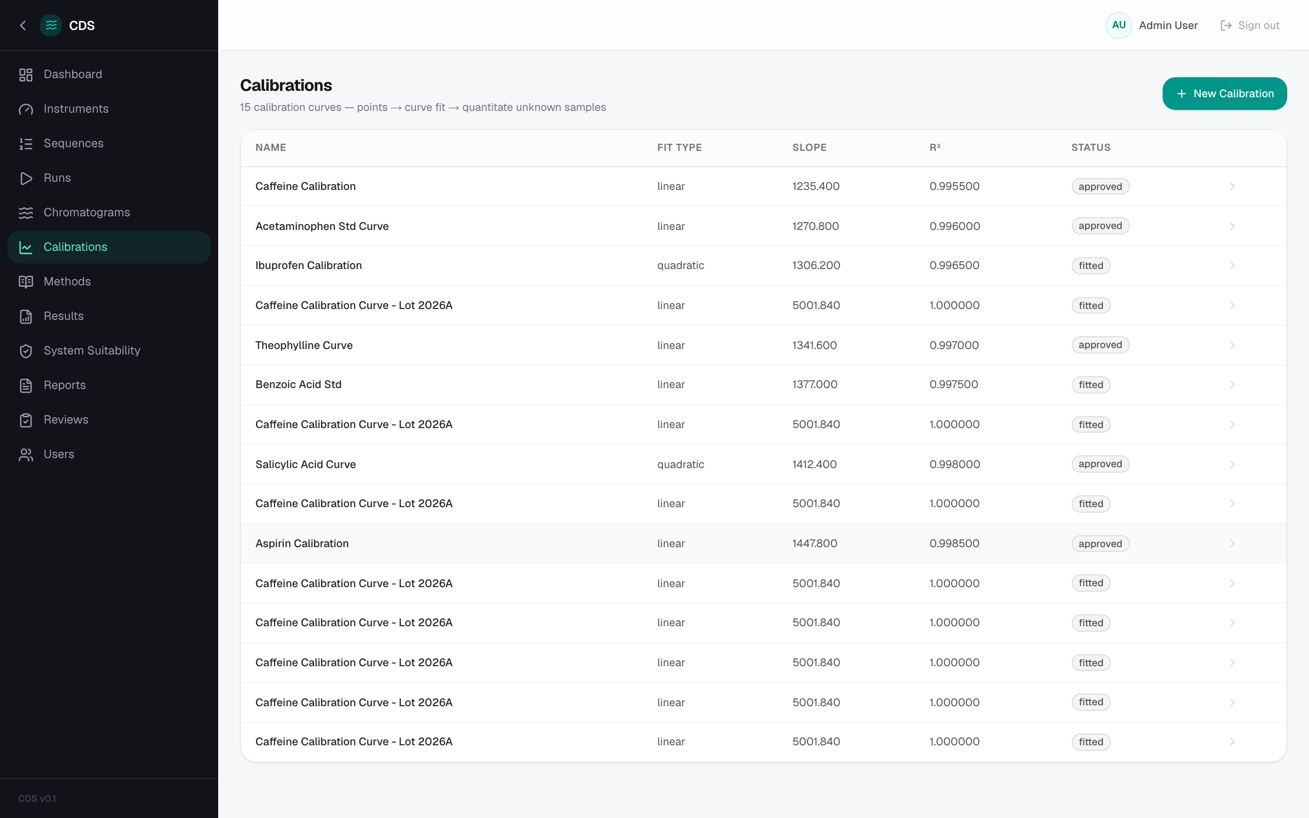Click the R² column header
The width and height of the screenshot is (1309, 818).
click(934, 148)
